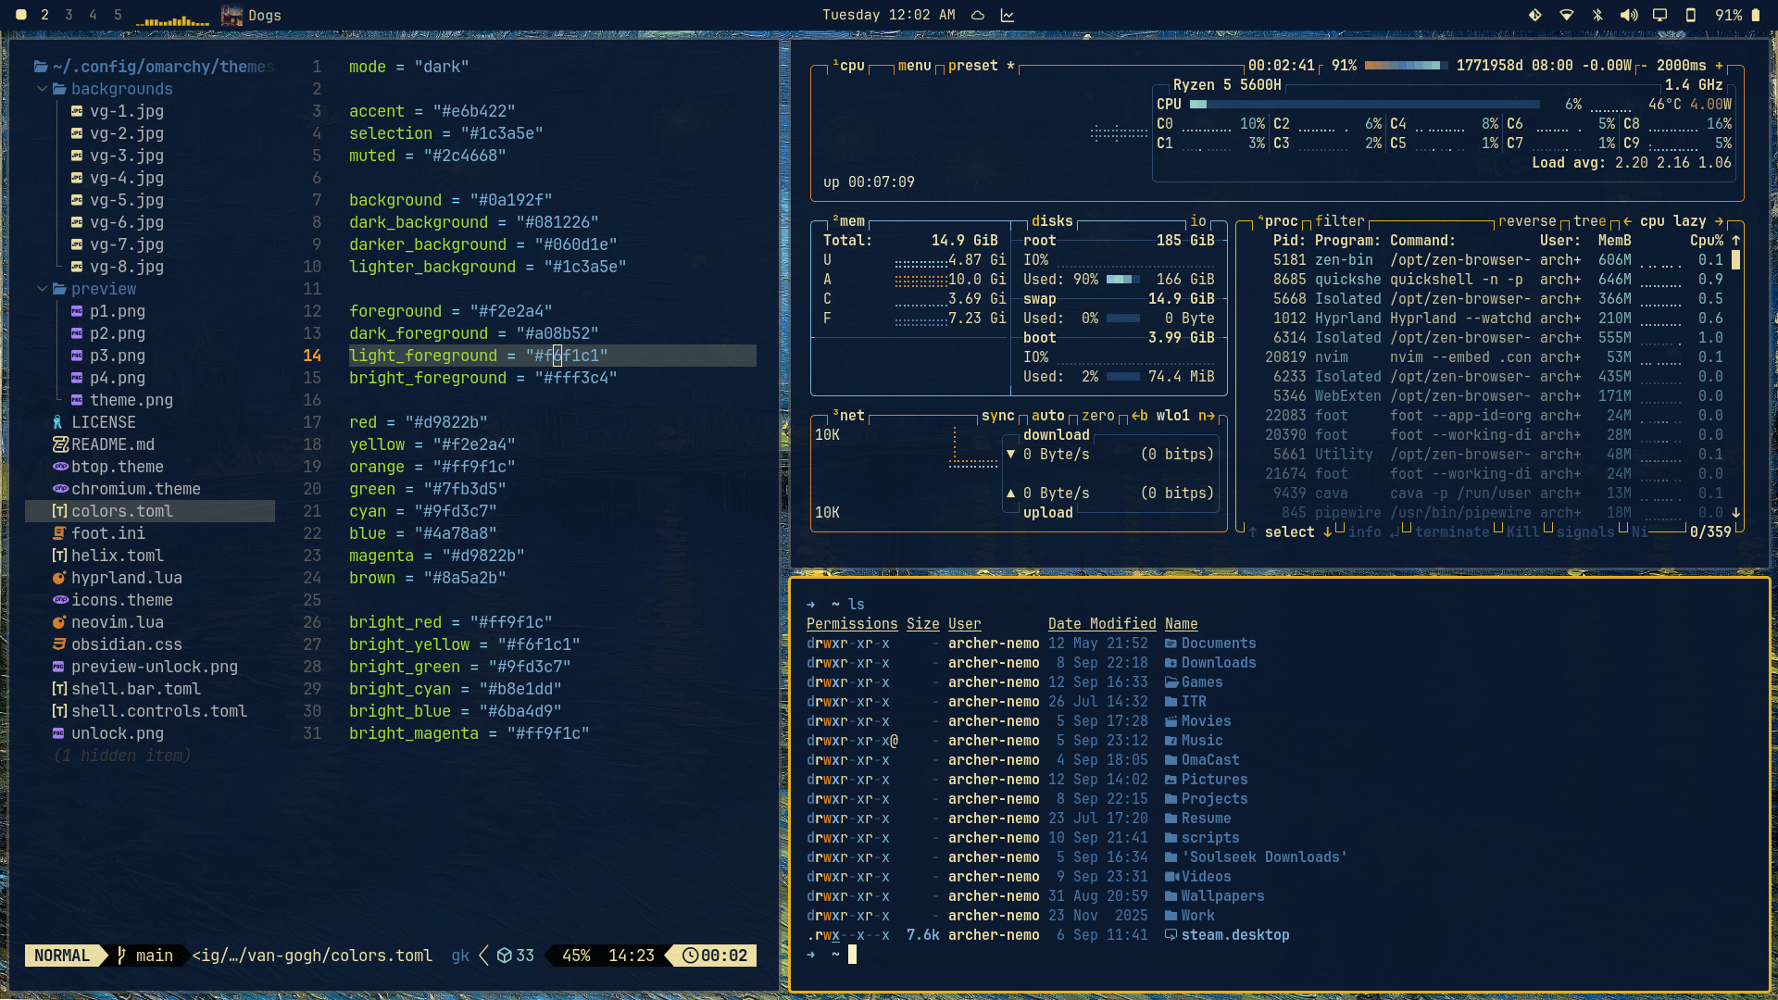
Task: Click the volume speaker icon
Action: 1629,15
